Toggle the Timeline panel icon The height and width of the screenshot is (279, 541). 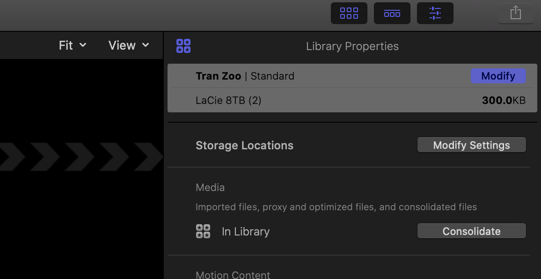(x=392, y=13)
